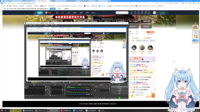Move selected source up in list
This screenshot has height=112, width=200.
click(x=52, y=96)
